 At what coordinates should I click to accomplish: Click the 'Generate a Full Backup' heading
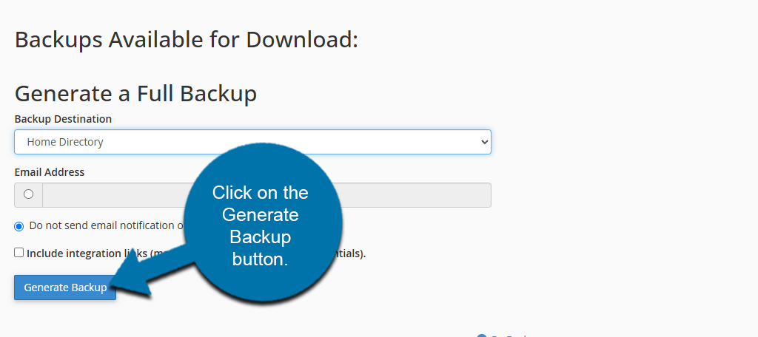[135, 94]
